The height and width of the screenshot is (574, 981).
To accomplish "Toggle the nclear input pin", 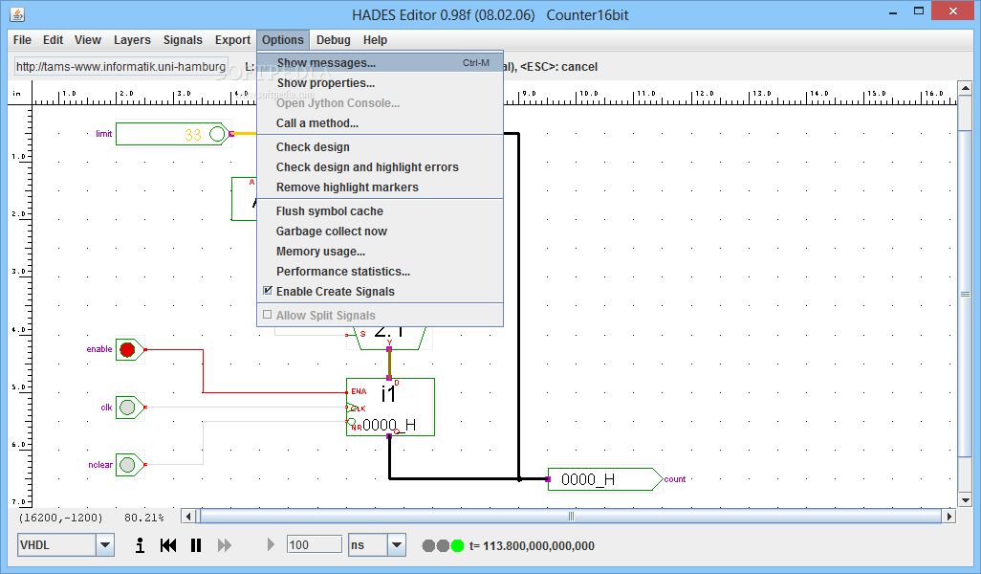I will [129, 465].
